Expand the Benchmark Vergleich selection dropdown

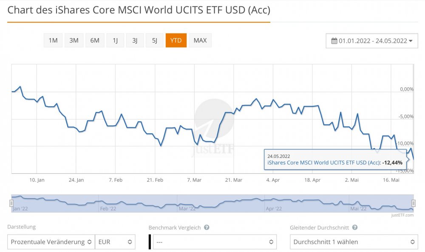pyautogui.click(x=215, y=242)
